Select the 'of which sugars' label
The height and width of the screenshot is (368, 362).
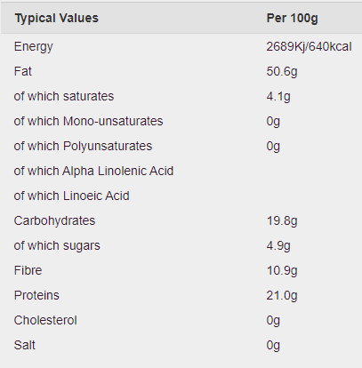pyautogui.click(x=57, y=246)
